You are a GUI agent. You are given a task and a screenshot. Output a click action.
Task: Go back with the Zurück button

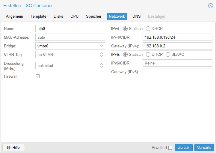184,148
